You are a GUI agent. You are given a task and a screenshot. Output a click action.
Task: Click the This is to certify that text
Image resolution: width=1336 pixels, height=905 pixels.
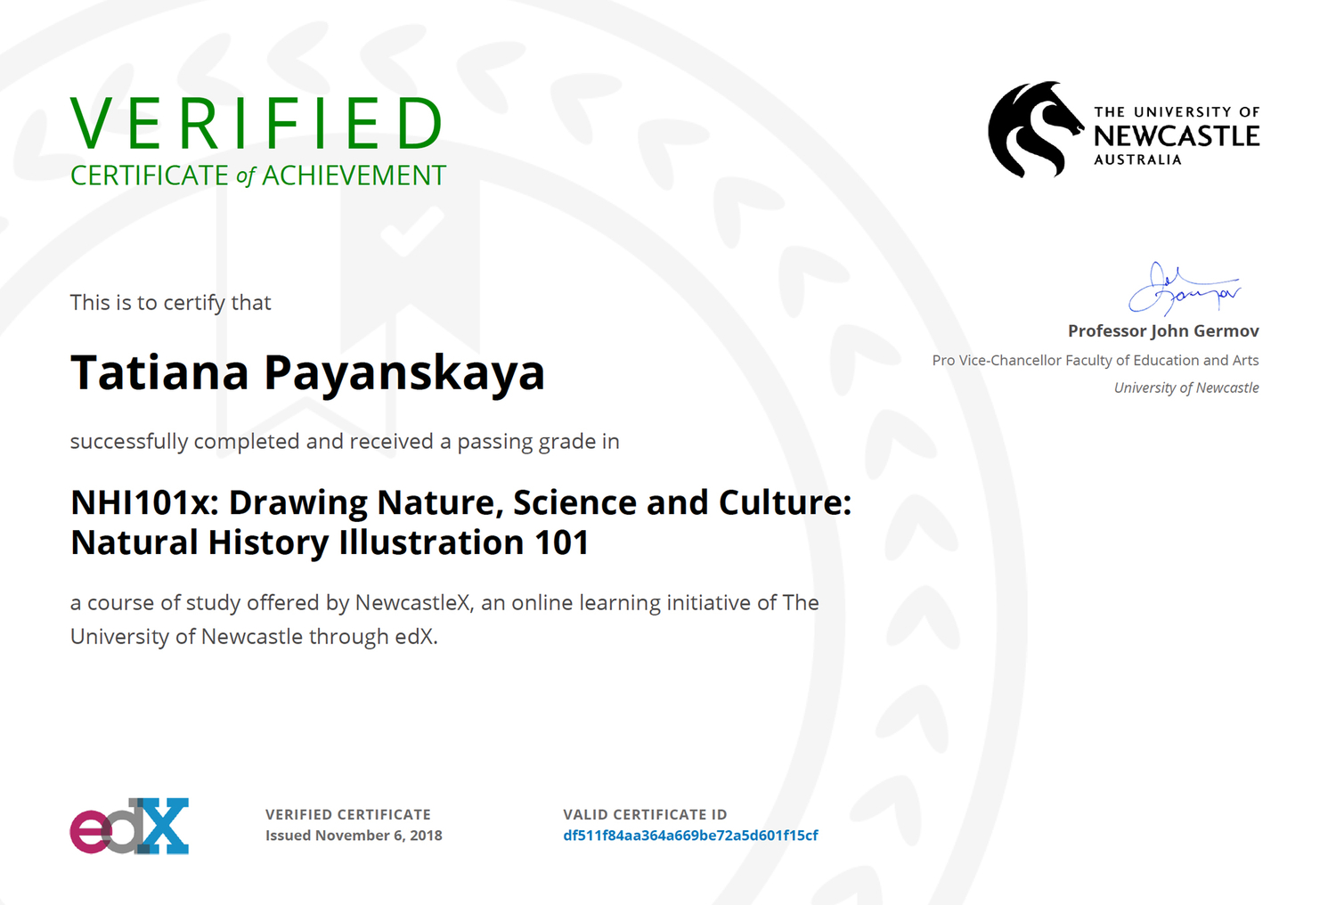[171, 303]
